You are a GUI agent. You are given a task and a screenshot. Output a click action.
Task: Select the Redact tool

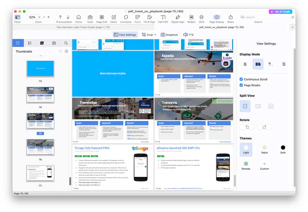click(191, 18)
